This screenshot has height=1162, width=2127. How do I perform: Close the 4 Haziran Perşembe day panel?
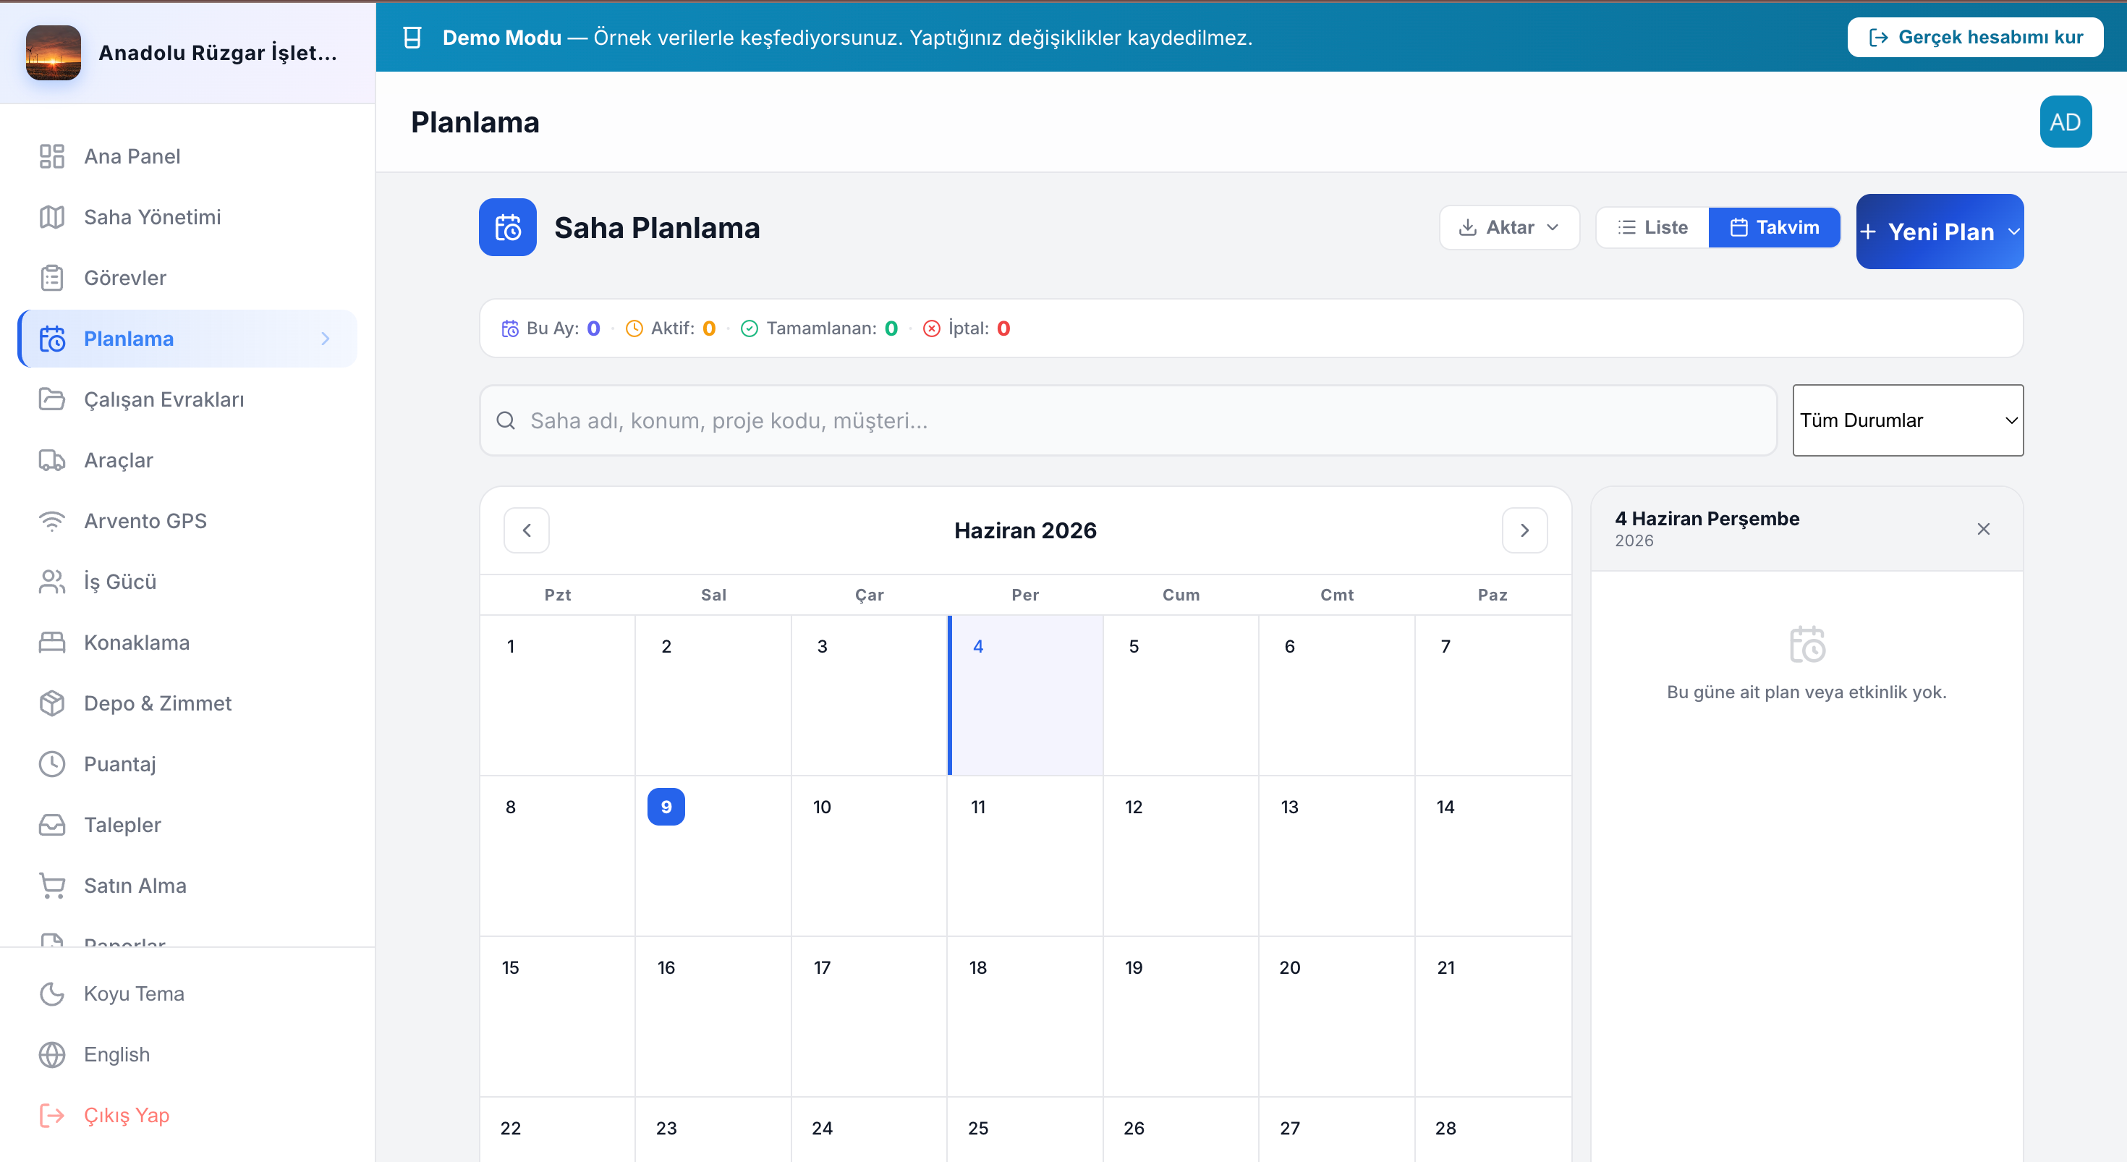pyautogui.click(x=1983, y=529)
